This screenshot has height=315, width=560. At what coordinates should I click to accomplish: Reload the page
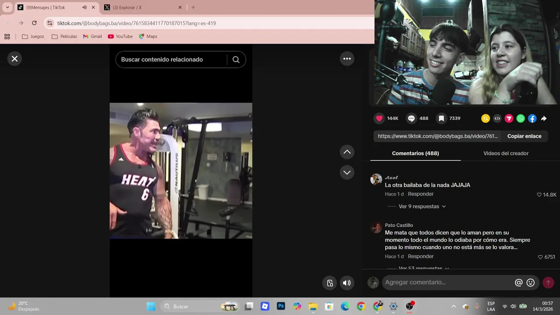34,23
